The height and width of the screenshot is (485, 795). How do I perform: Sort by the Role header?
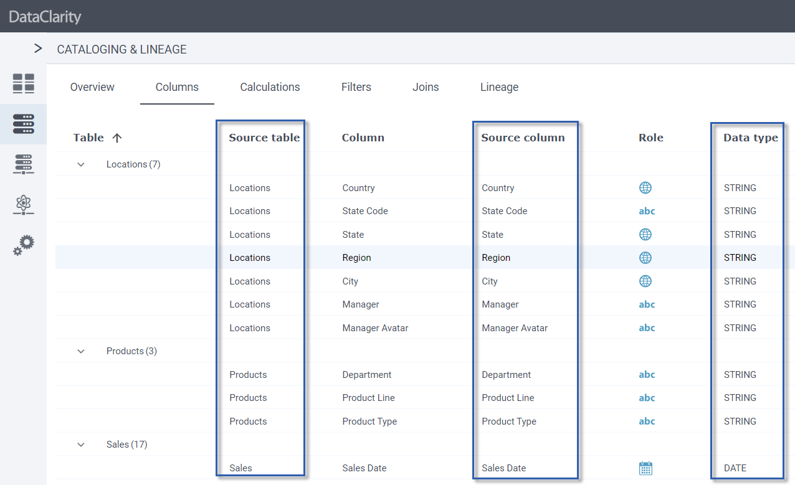(651, 138)
